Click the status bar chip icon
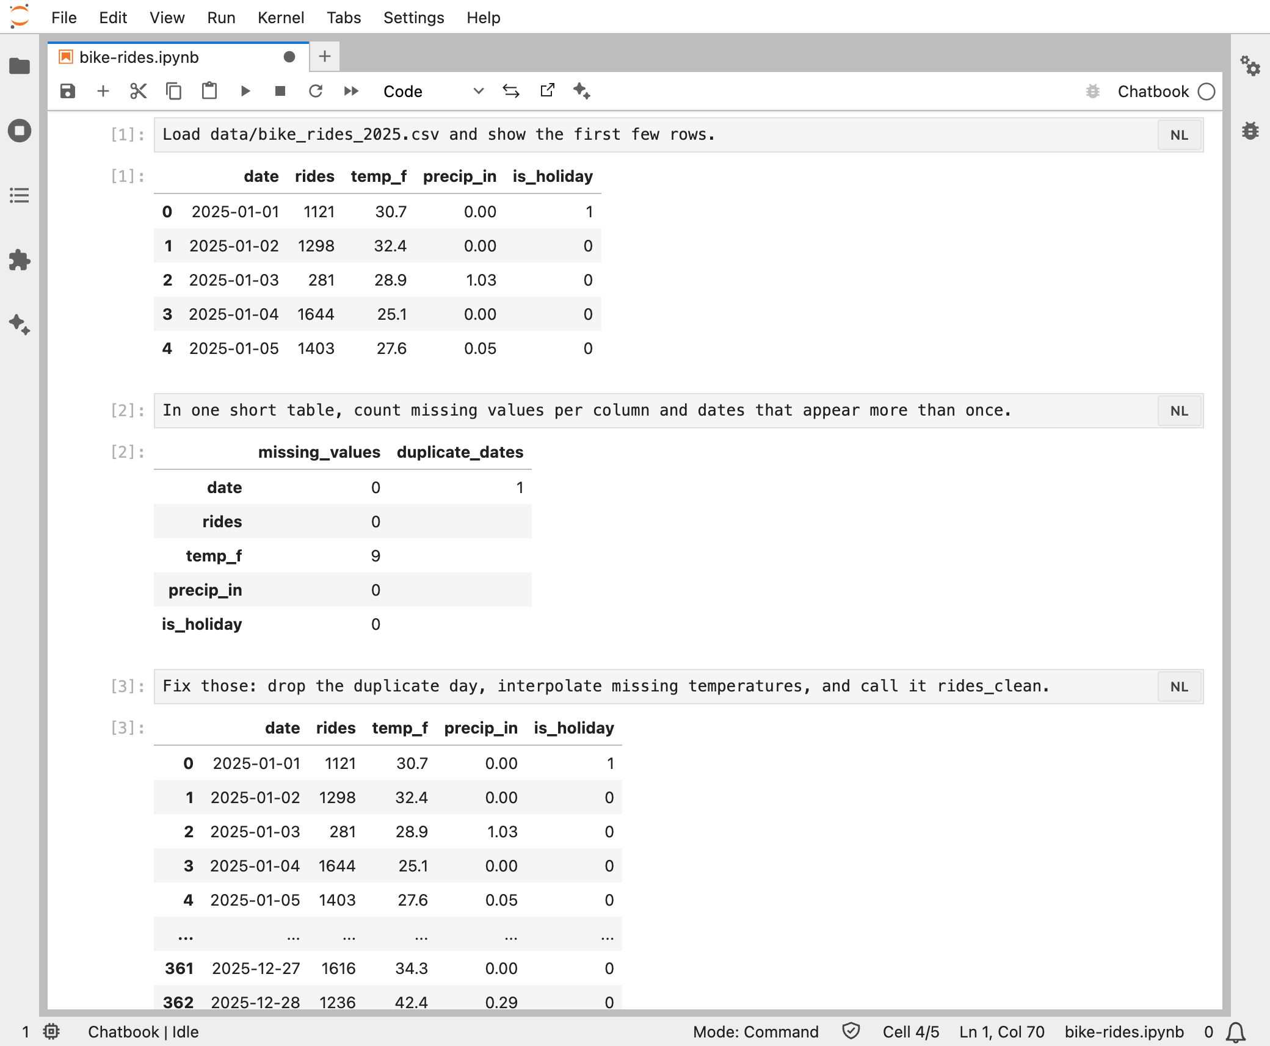The image size is (1270, 1046). 51,1031
